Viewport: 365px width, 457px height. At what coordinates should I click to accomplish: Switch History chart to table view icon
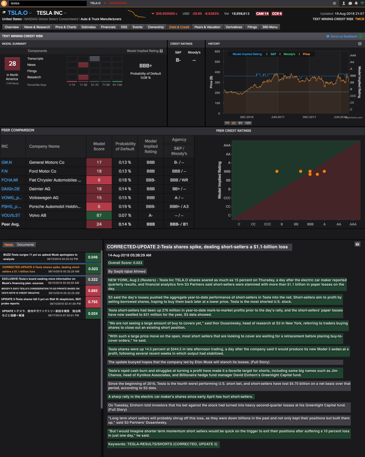pyautogui.click(x=360, y=44)
